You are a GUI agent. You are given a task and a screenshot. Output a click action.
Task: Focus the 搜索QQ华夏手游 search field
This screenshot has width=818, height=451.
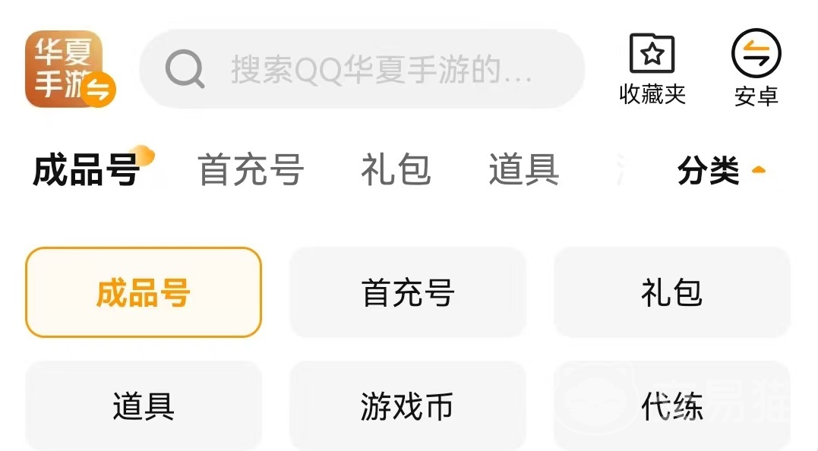[362, 69]
